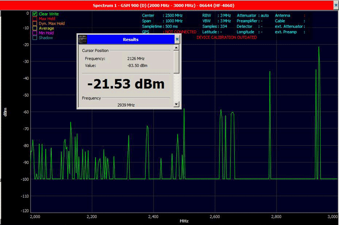This screenshot has height=225, width=339.
Task: Close the Spectrum 1 window
Action: [336, 5]
